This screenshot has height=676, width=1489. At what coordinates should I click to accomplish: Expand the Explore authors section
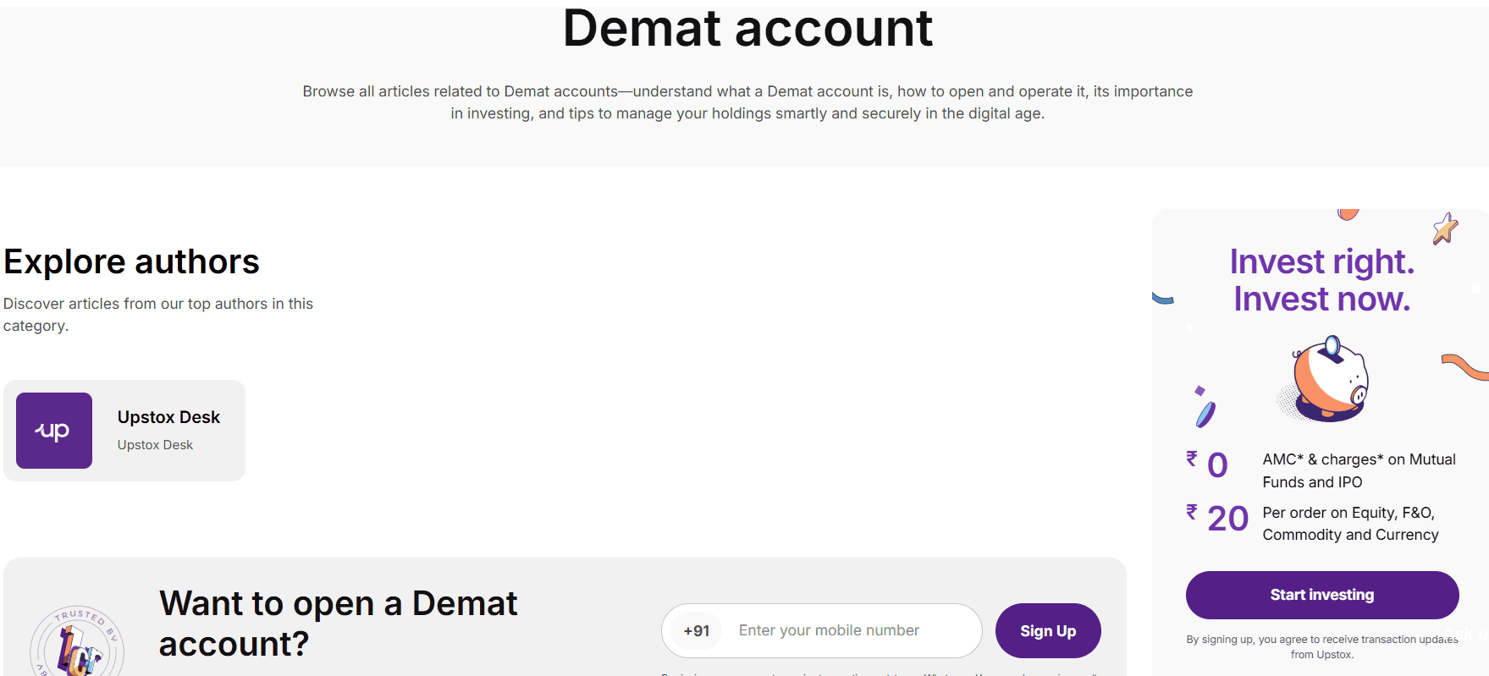tap(132, 261)
